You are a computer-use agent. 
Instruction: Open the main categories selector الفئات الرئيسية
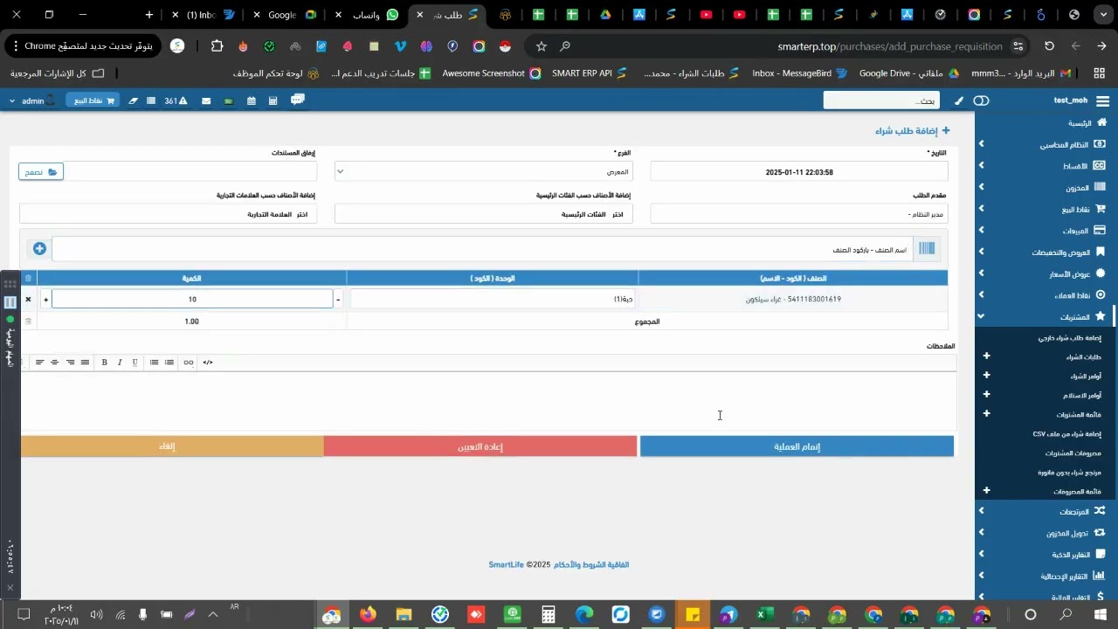pyautogui.click(x=483, y=214)
